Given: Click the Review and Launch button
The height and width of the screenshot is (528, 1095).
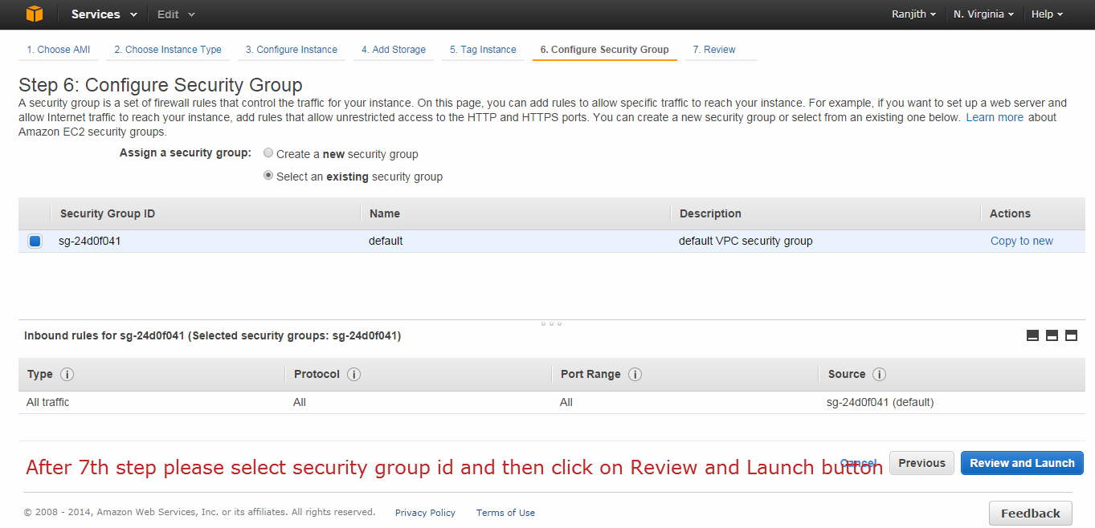Looking at the screenshot, I should click(1022, 463).
